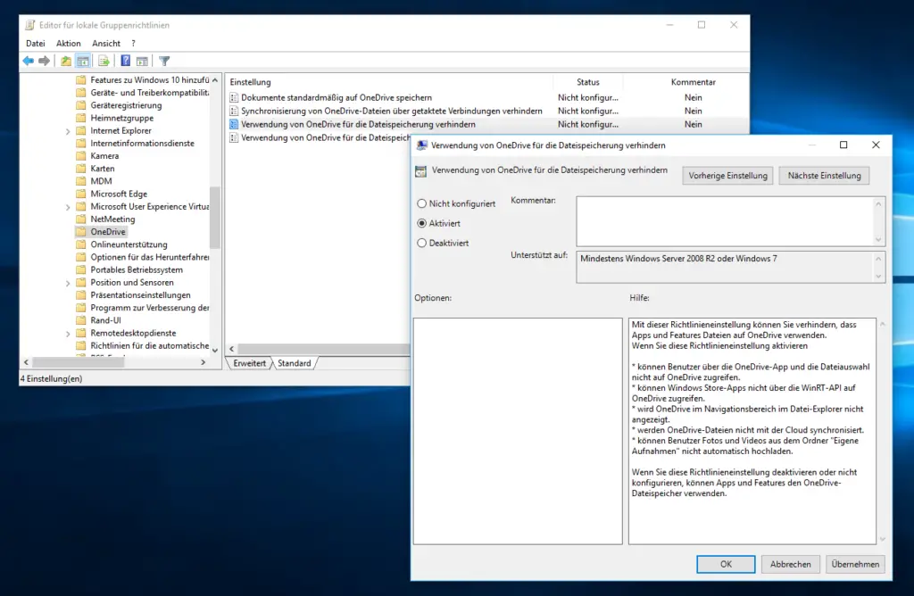Click the Heimnetzgruppe folder icon
The width and height of the screenshot is (914, 596).
point(81,118)
